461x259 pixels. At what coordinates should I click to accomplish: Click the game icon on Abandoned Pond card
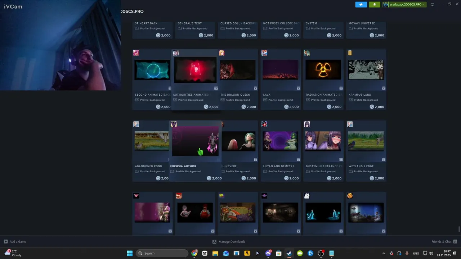[136, 124]
